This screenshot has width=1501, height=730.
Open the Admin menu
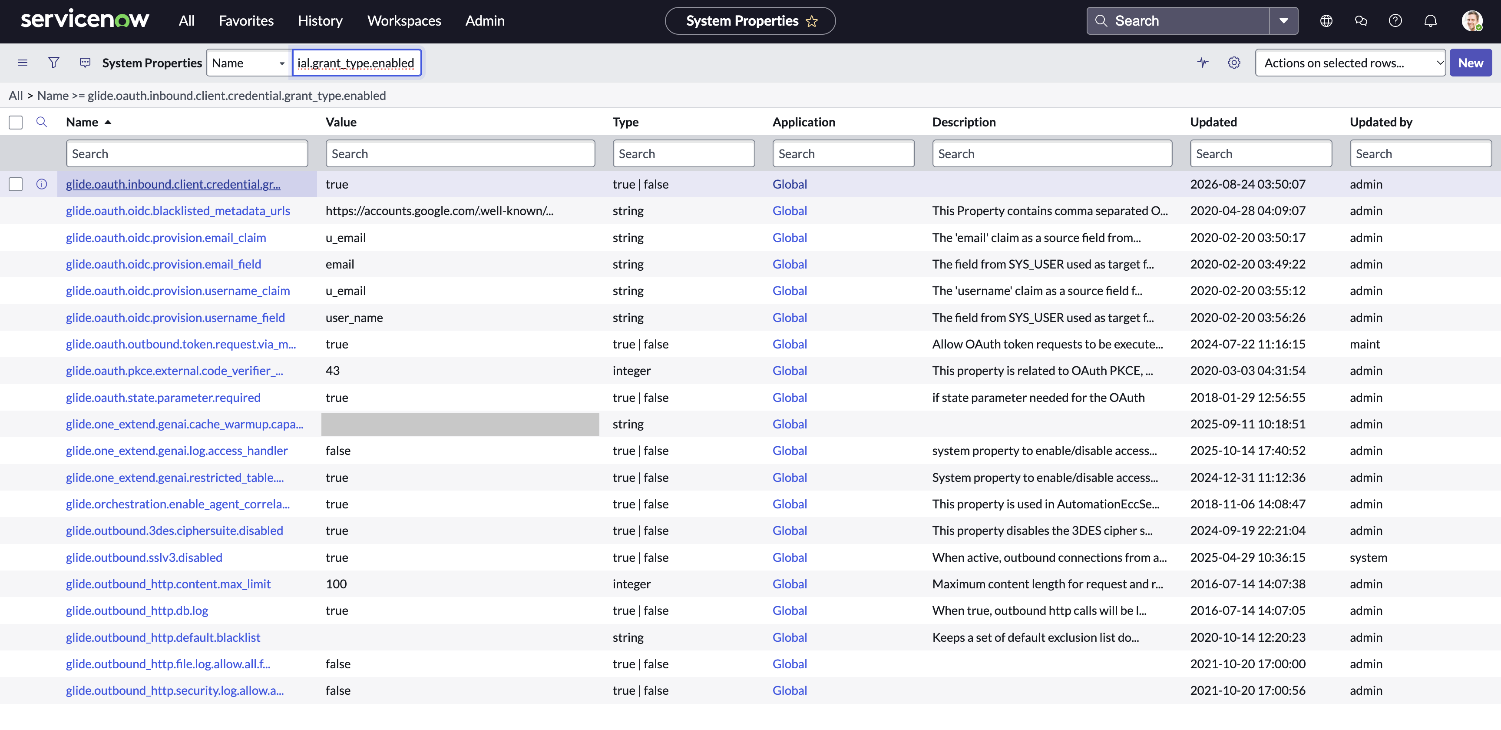pyautogui.click(x=485, y=21)
